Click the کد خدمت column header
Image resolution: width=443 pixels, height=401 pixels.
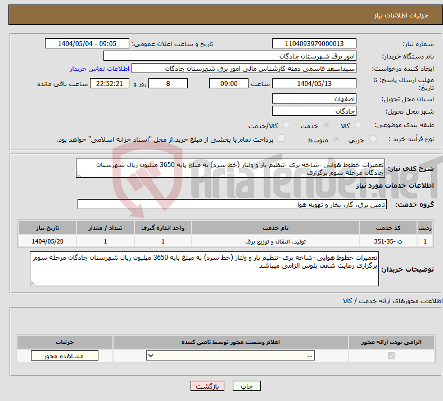(x=388, y=228)
